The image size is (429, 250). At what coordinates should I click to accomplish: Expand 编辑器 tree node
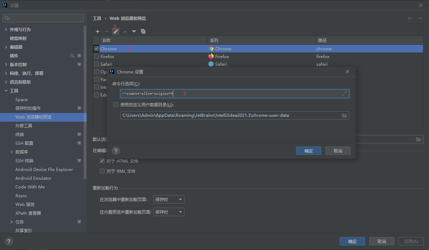pos(6,47)
